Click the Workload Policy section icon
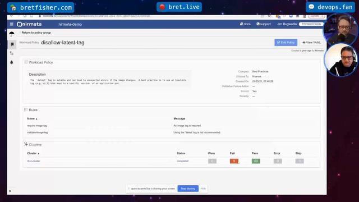This screenshot has width=359, height=202. pos(26,62)
